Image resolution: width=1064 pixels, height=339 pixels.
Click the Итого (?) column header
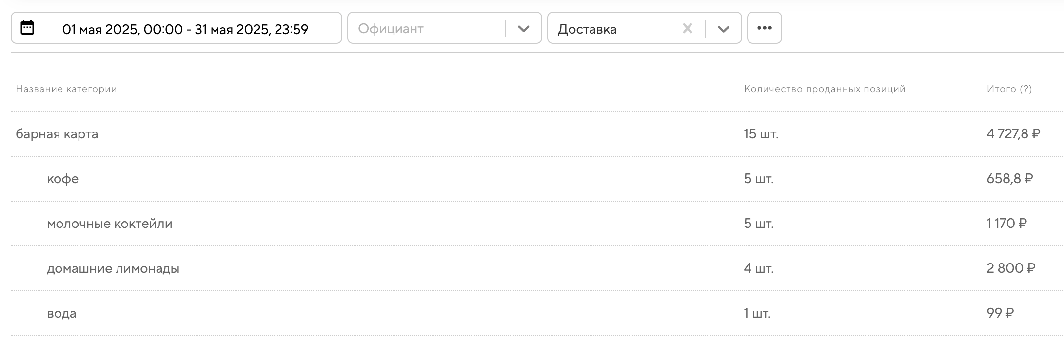pos(1009,89)
